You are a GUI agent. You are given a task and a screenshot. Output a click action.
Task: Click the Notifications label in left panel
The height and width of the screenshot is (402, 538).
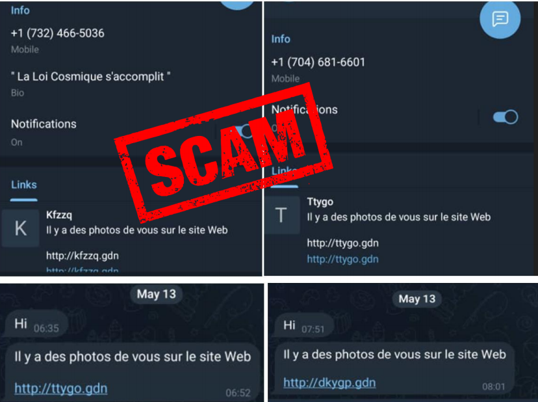44,124
